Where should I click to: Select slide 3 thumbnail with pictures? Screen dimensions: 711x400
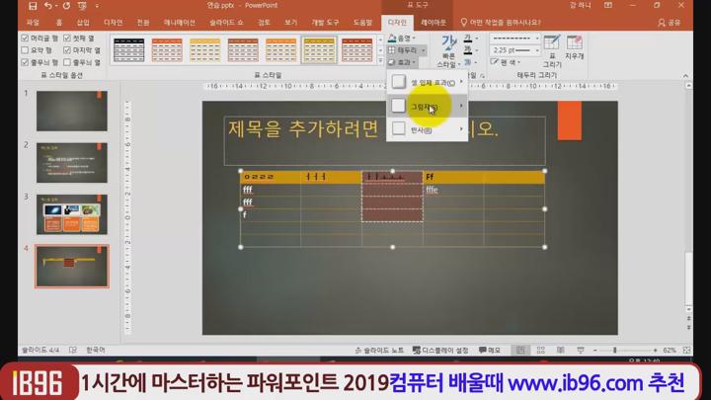click(72, 214)
